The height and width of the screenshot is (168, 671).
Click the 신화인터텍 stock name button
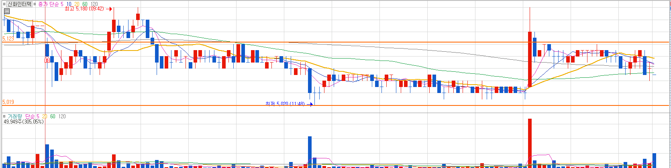19,4
